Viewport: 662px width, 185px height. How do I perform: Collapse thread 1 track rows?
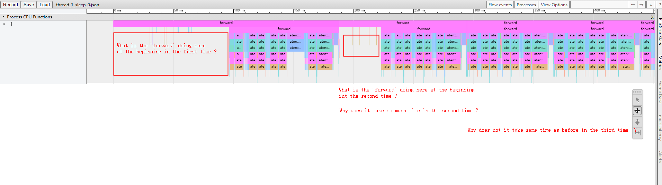click(x=4, y=24)
